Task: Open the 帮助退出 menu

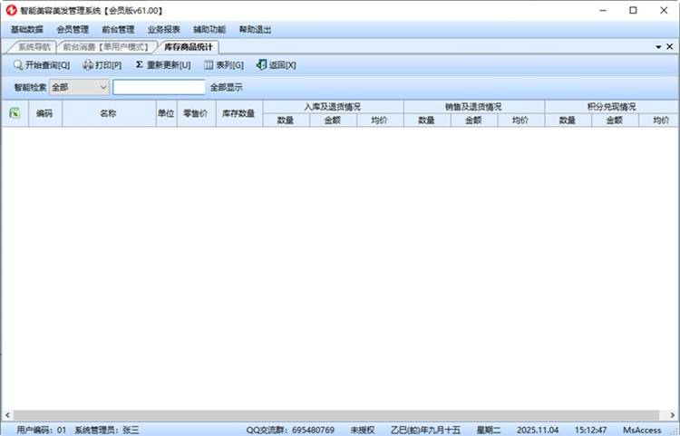Action: click(255, 30)
